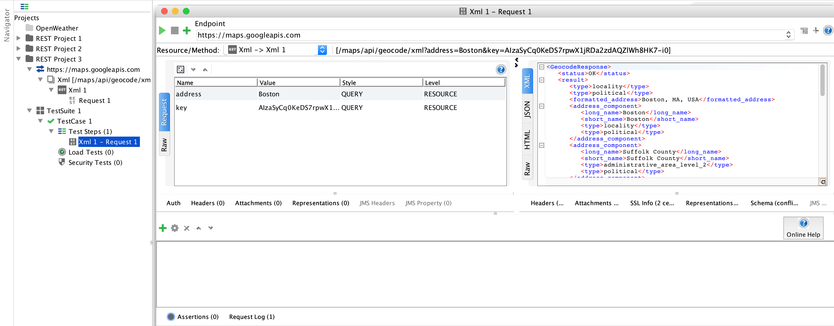Open help via the question-mark icon above the parameters
This screenshot has height=326, width=834.
point(501,69)
